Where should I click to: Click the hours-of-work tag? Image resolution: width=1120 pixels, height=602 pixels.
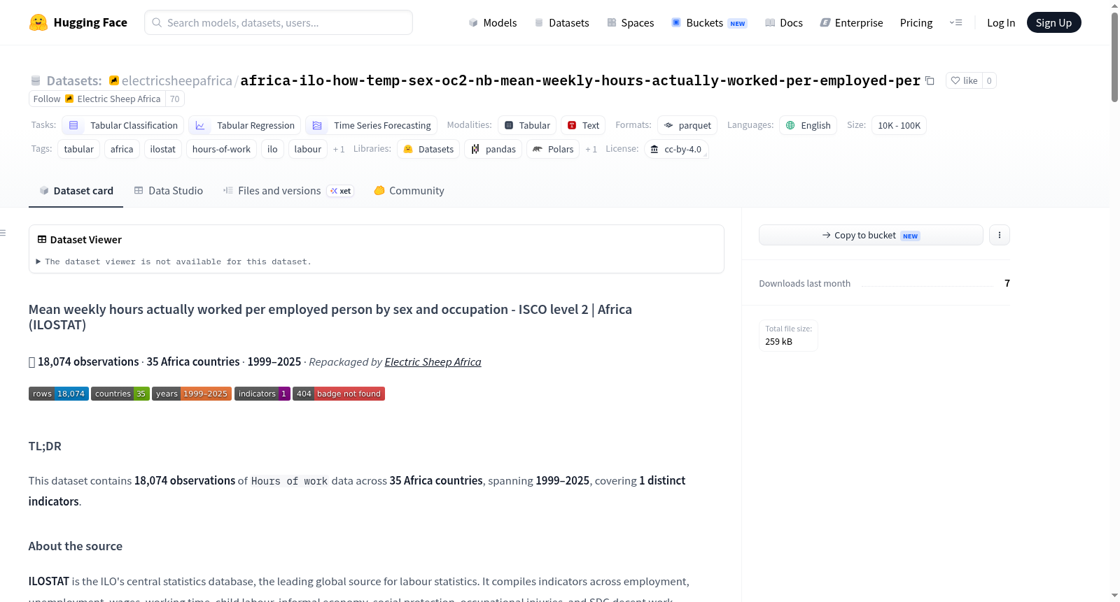pos(221,149)
